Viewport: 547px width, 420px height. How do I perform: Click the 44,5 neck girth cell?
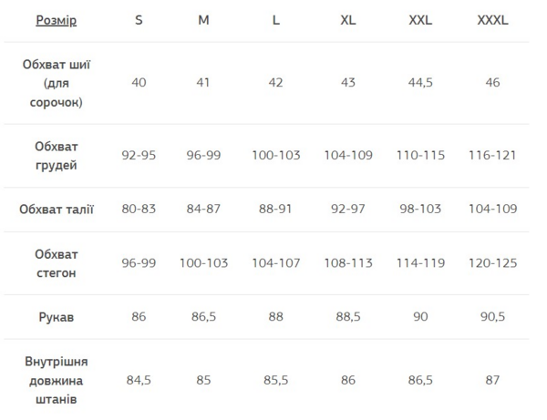(x=421, y=83)
